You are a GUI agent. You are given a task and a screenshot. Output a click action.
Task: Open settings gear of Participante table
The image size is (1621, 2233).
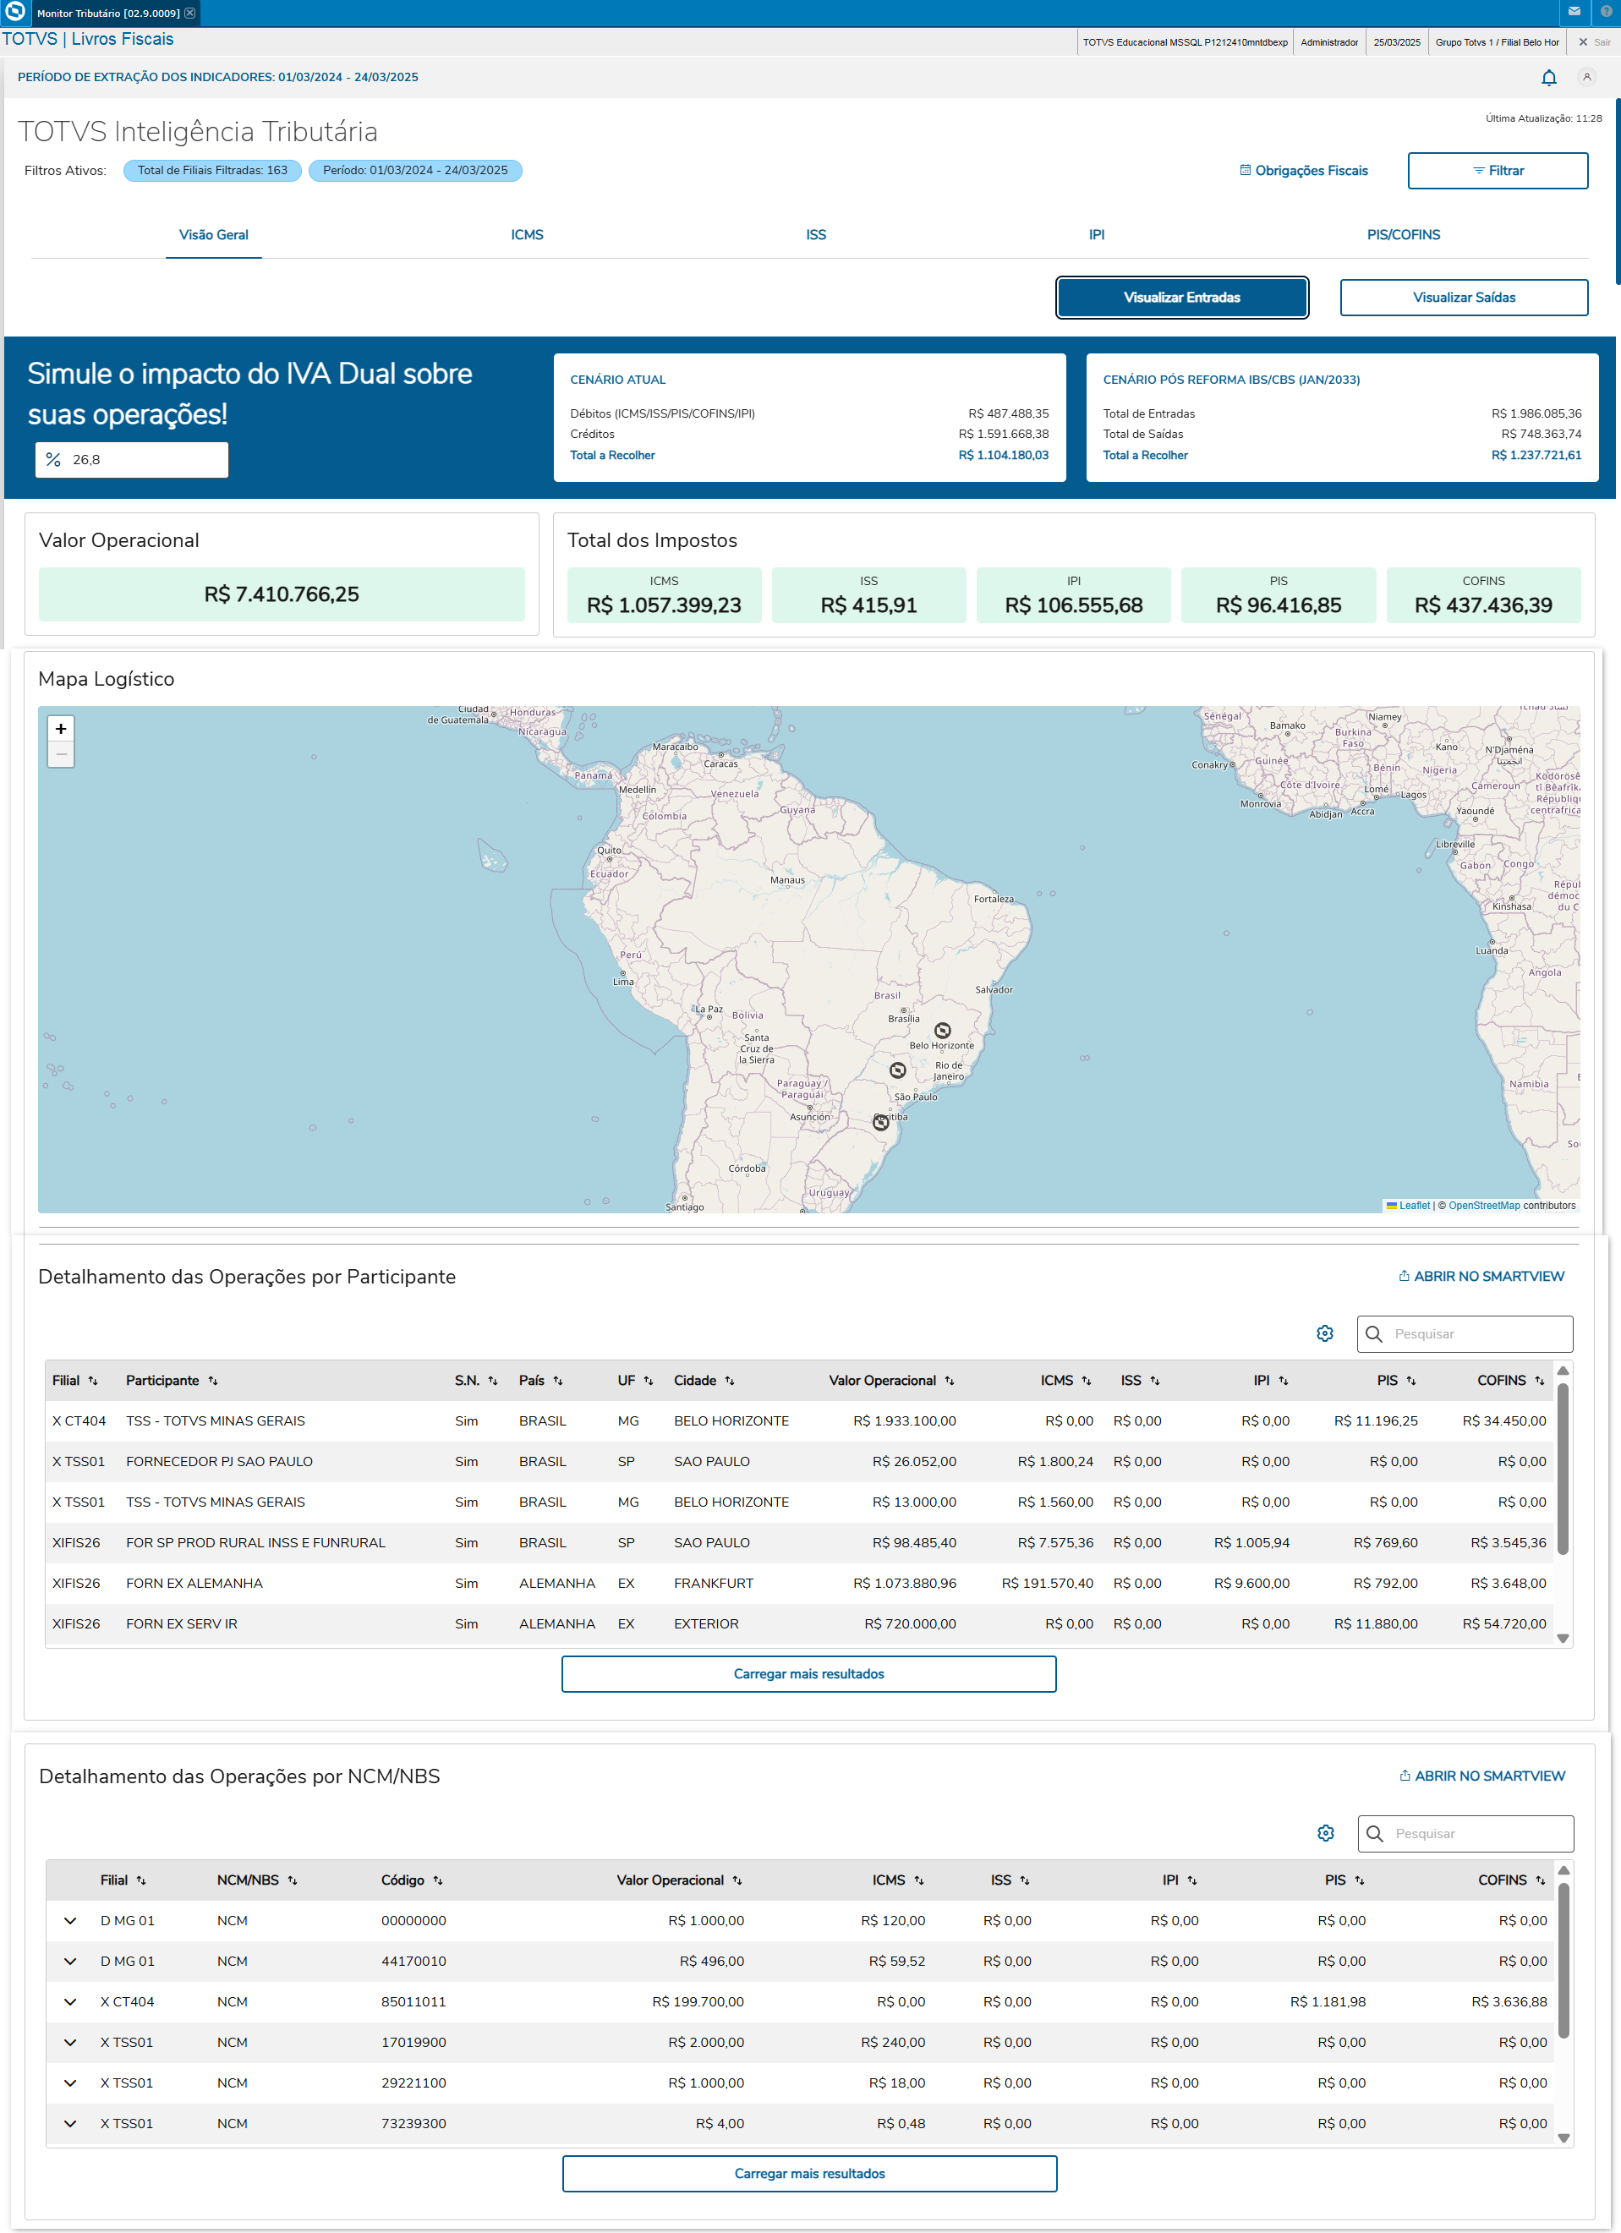coord(1324,1333)
